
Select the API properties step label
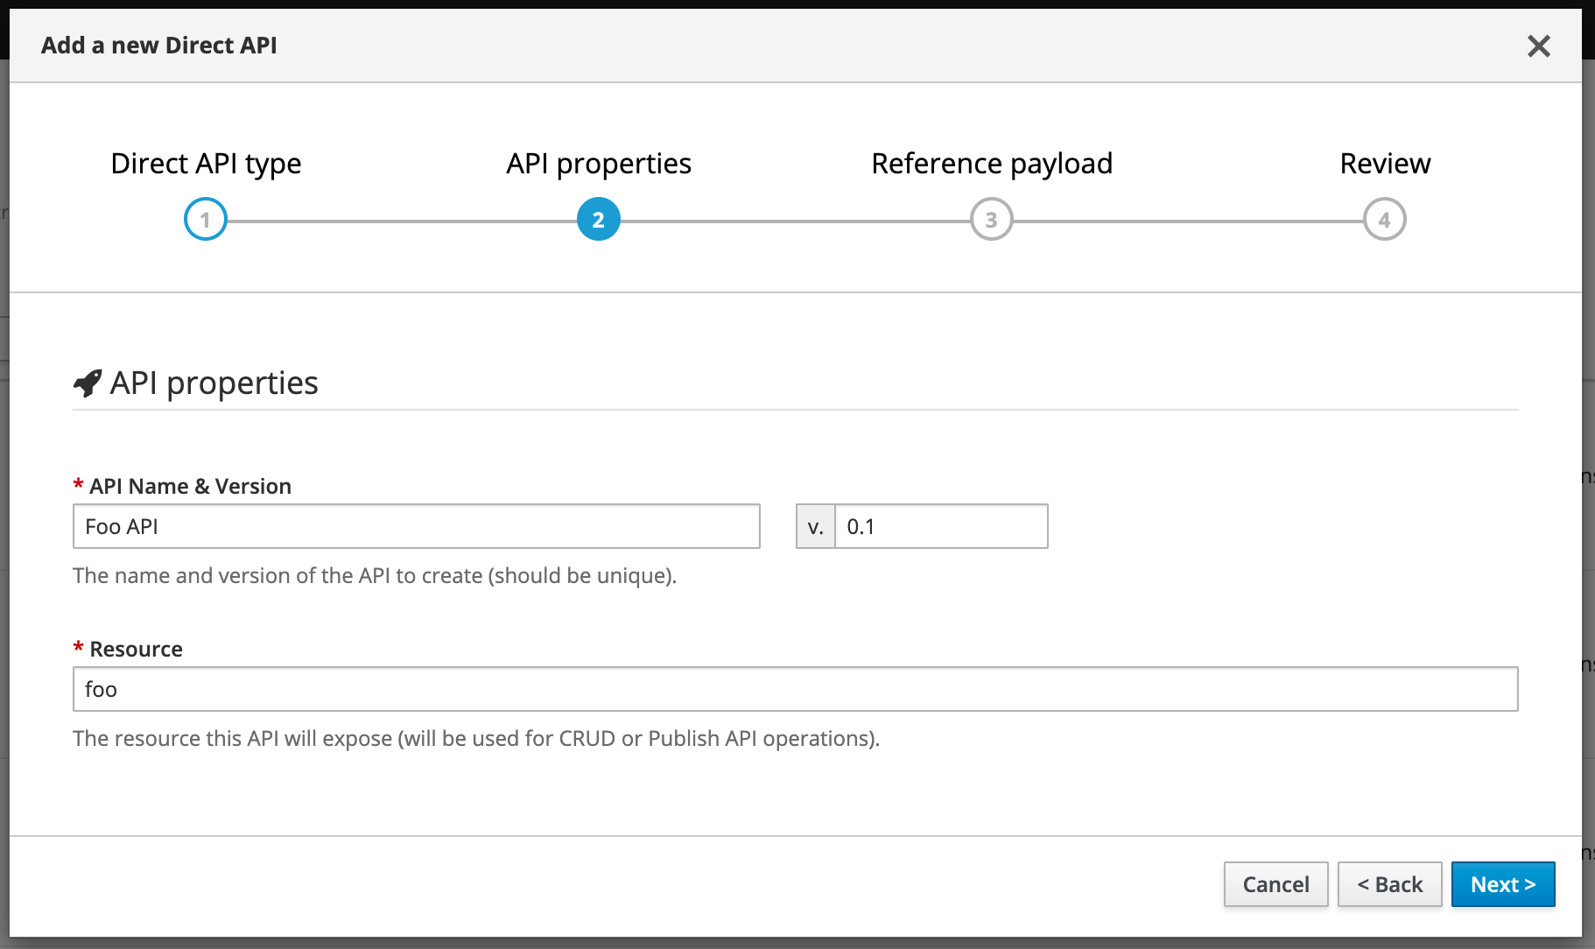[x=599, y=164]
